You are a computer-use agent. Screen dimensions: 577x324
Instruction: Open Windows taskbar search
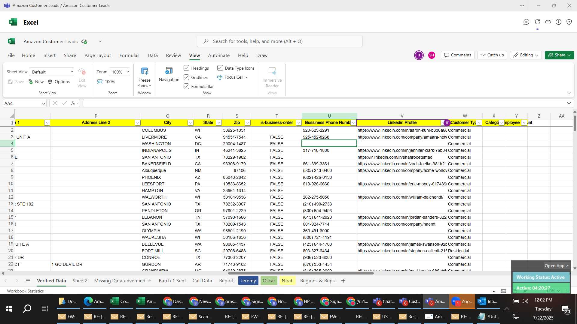coord(27,308)
